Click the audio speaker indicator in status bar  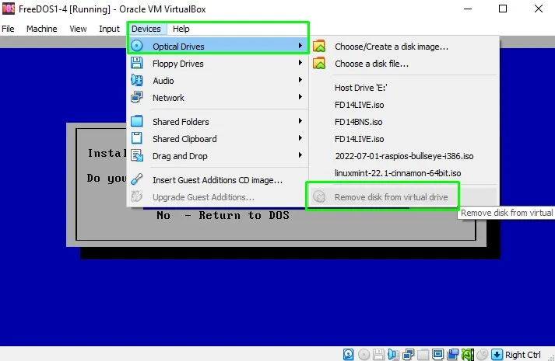(394, 354)
